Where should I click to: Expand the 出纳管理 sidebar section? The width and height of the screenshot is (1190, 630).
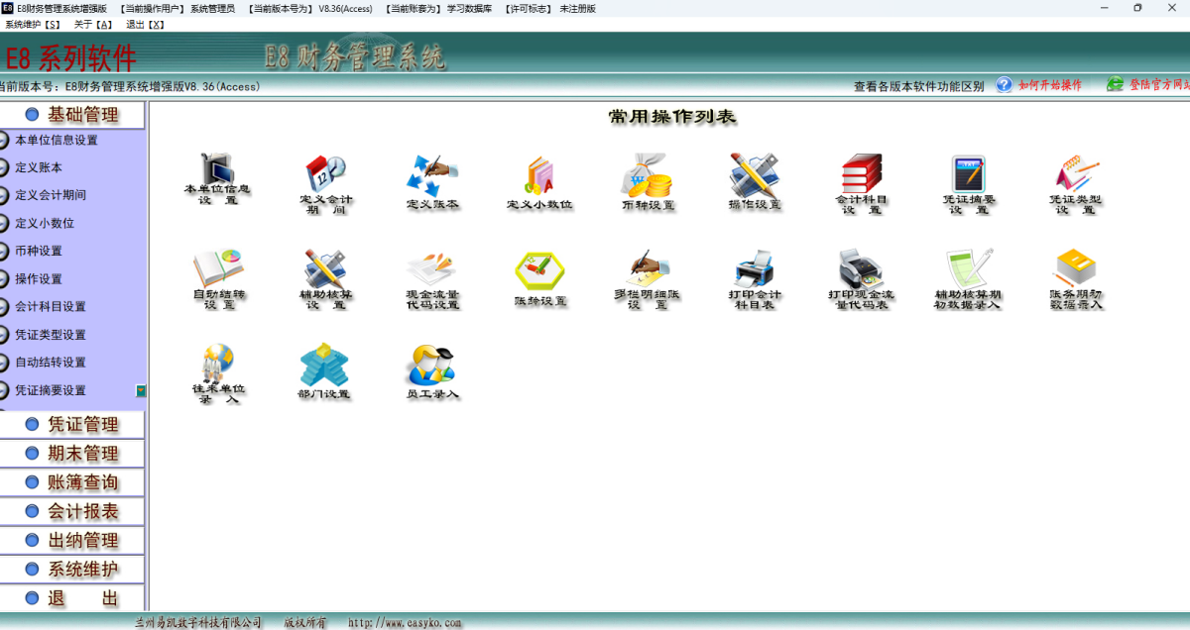[83, 541]
